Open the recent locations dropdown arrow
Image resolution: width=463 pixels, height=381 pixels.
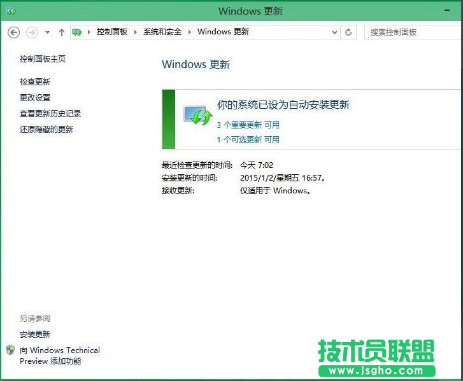click(47, 32)
